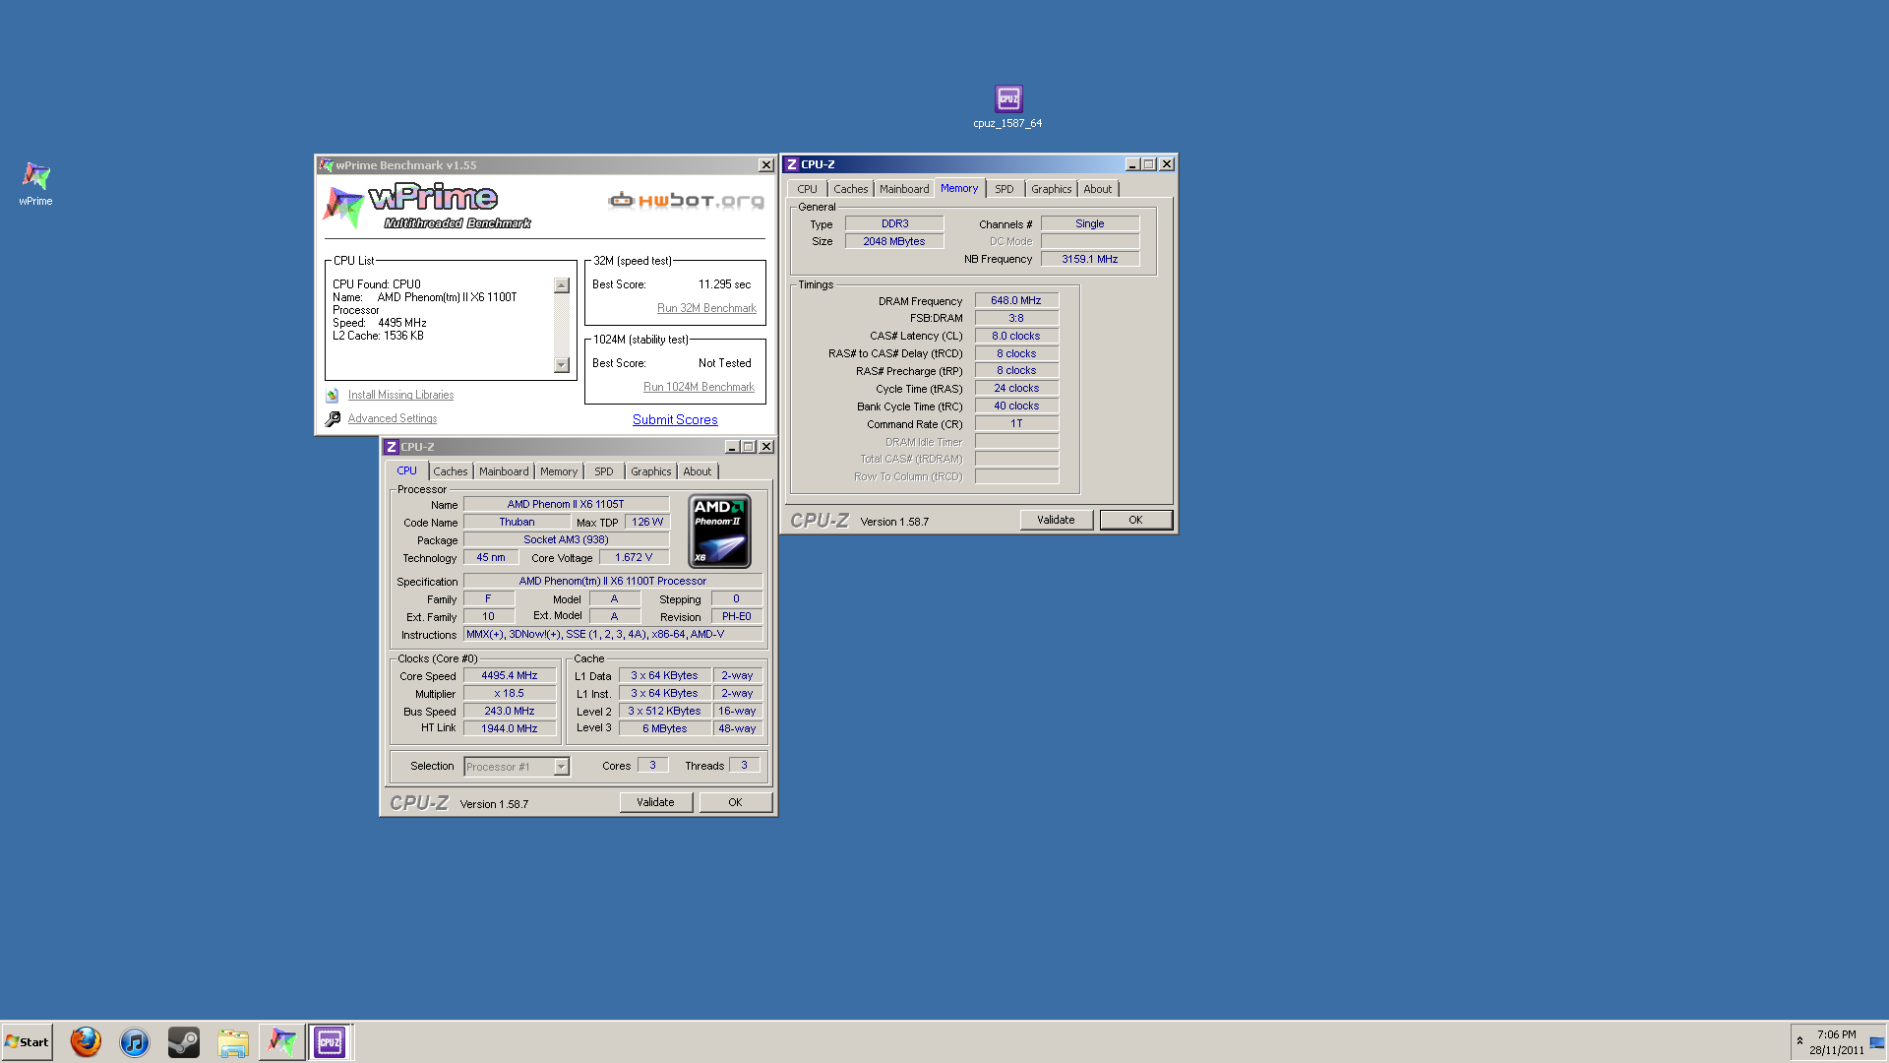Screen dimensions: 1889x1063
Task: Open Advanced Settings link in wPrime
Action: pyautogui.click(x=393, y=418)
